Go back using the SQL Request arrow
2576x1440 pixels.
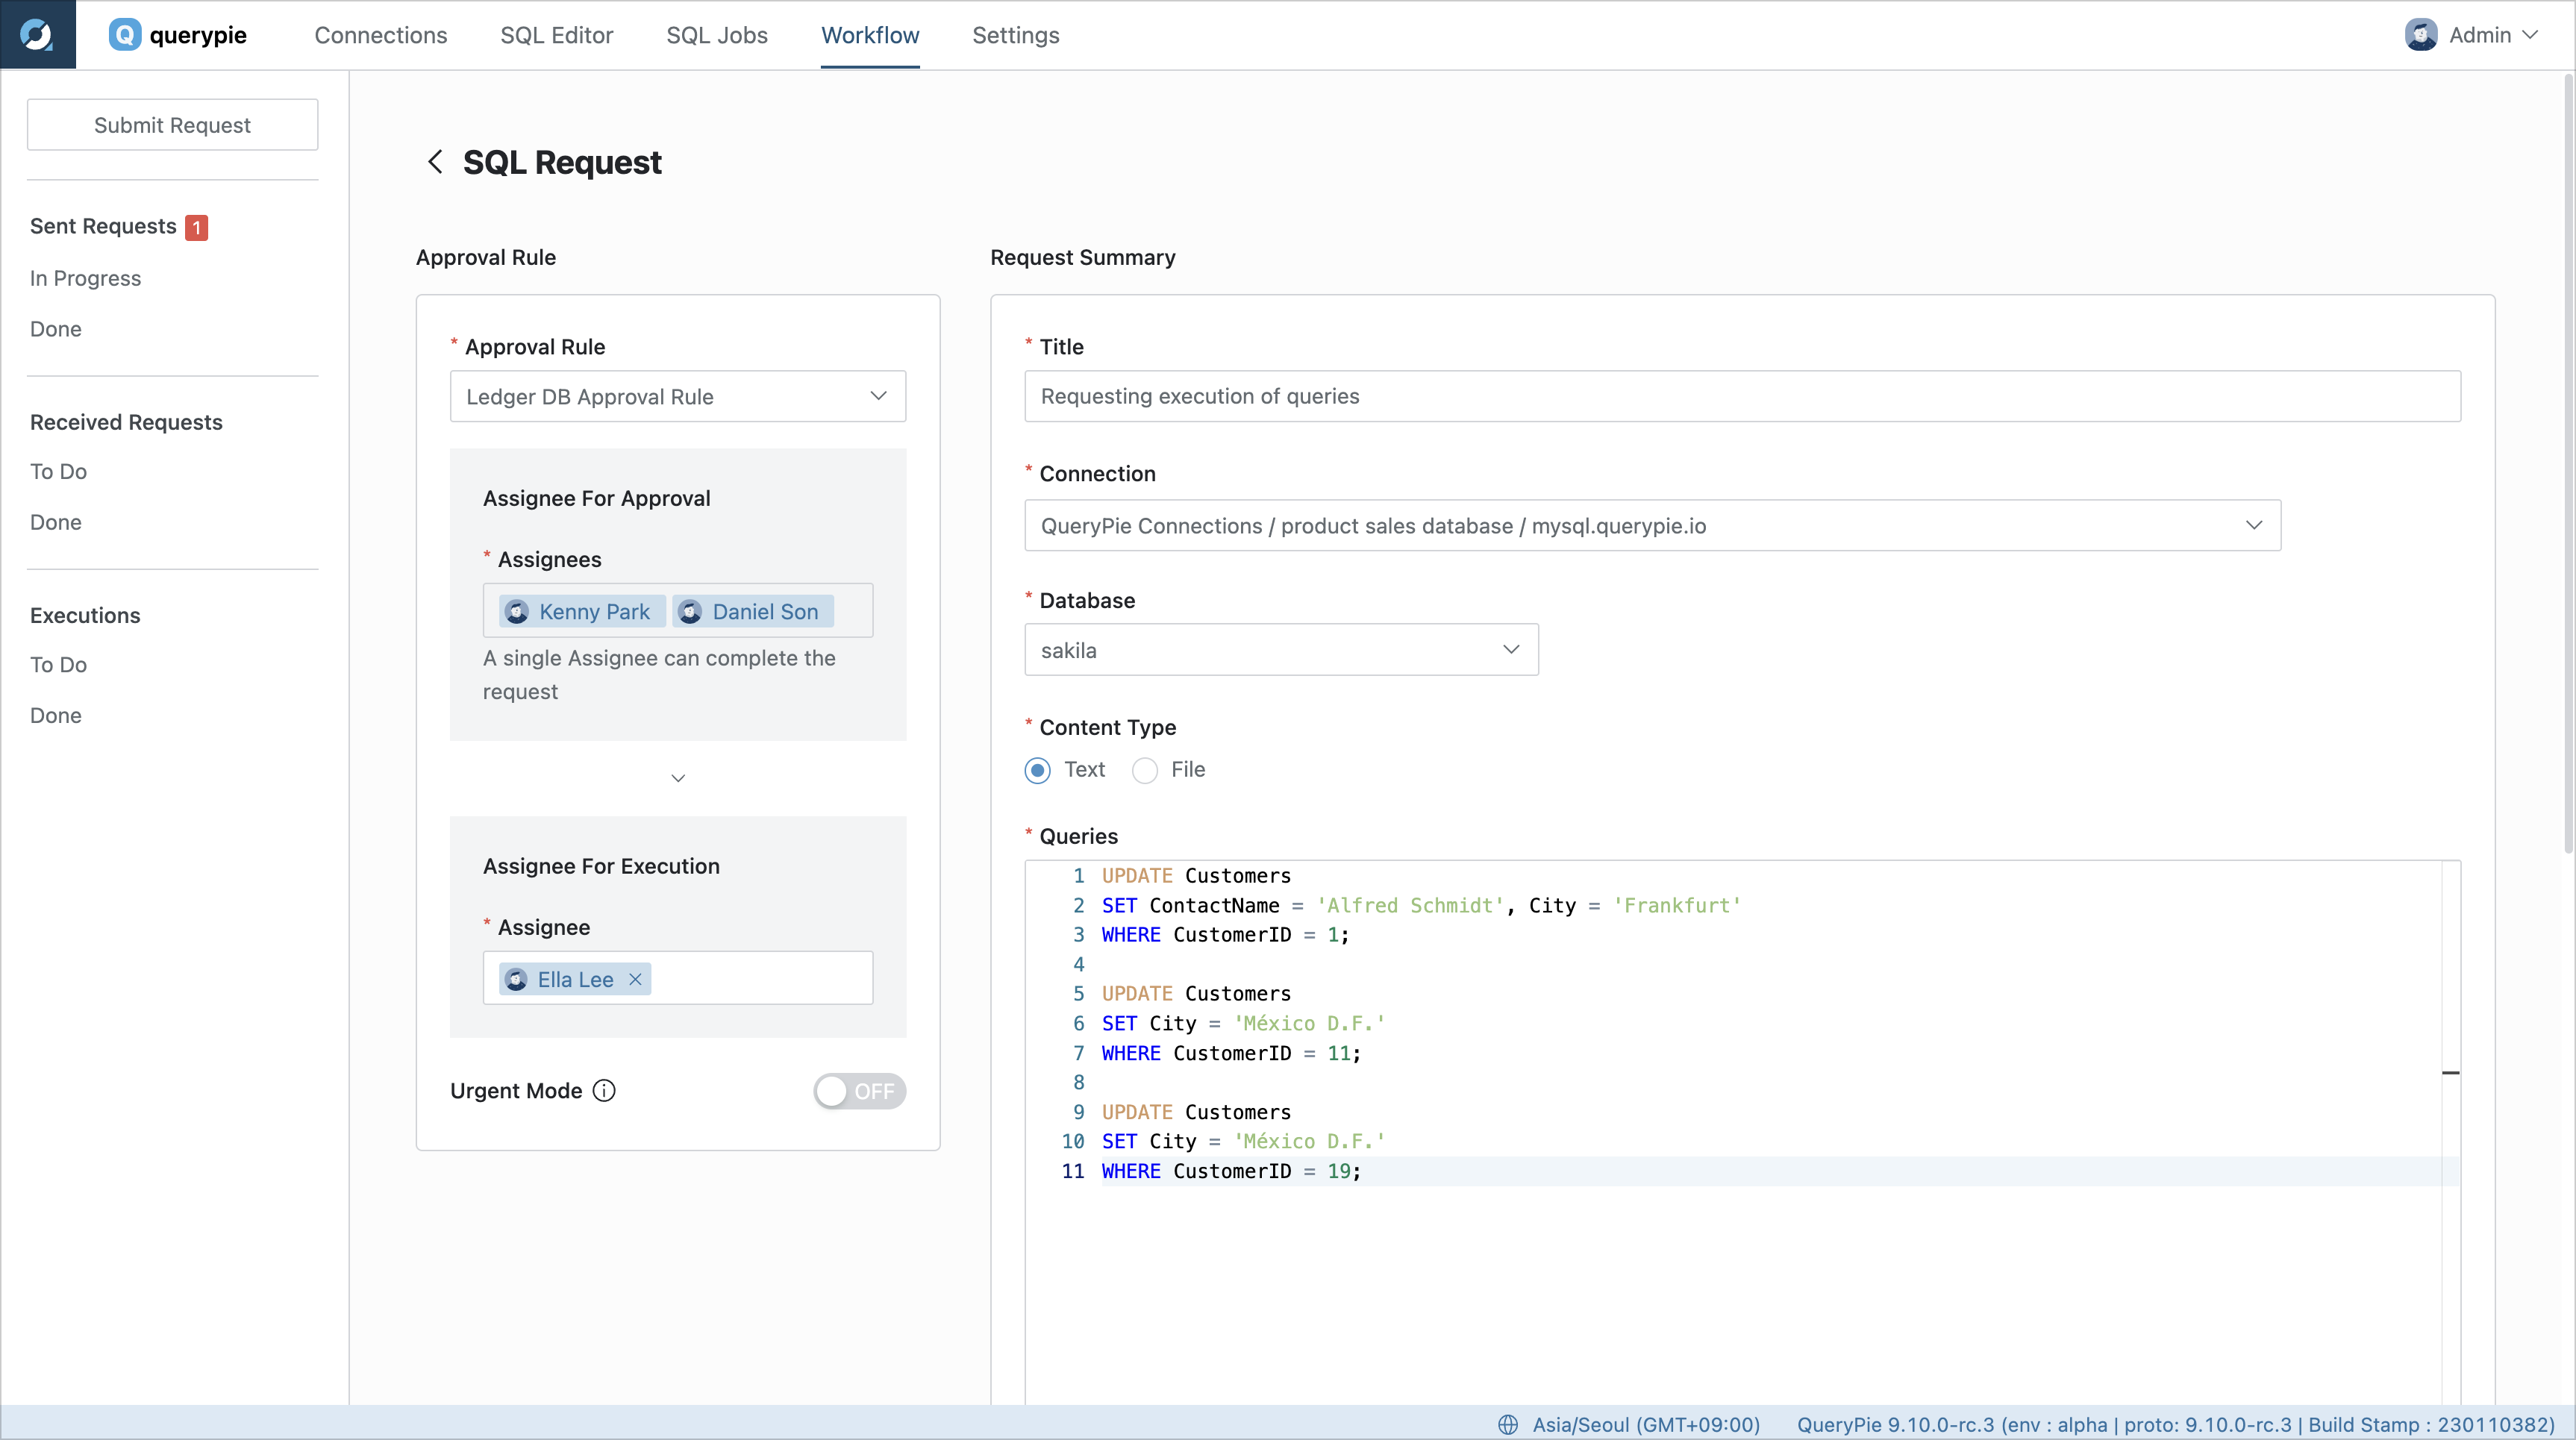click(435, 162)
